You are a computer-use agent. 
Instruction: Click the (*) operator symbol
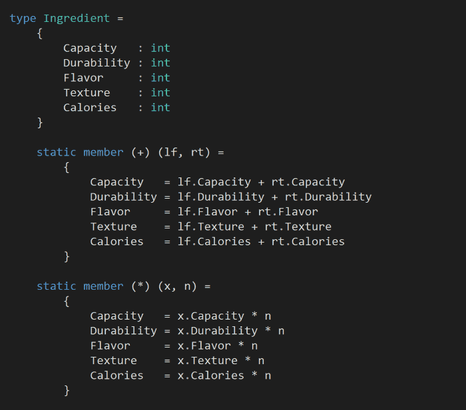(140, 286)
